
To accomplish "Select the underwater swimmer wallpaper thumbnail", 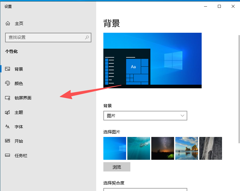I will (138, 148).
